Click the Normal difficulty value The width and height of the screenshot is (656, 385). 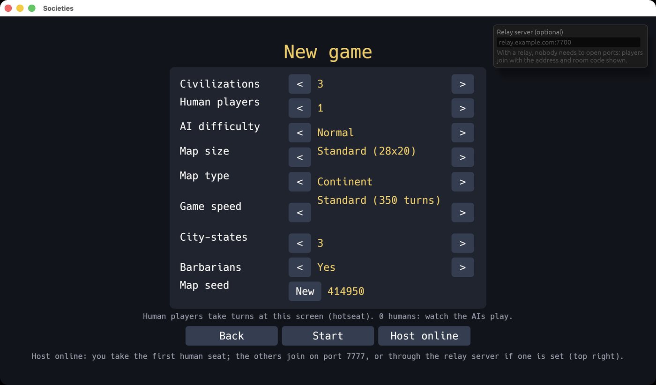click(335, 133)
